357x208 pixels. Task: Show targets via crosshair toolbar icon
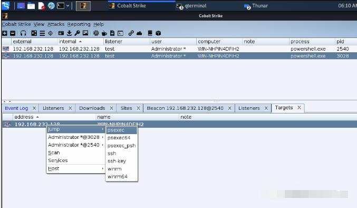click(50, 33)
